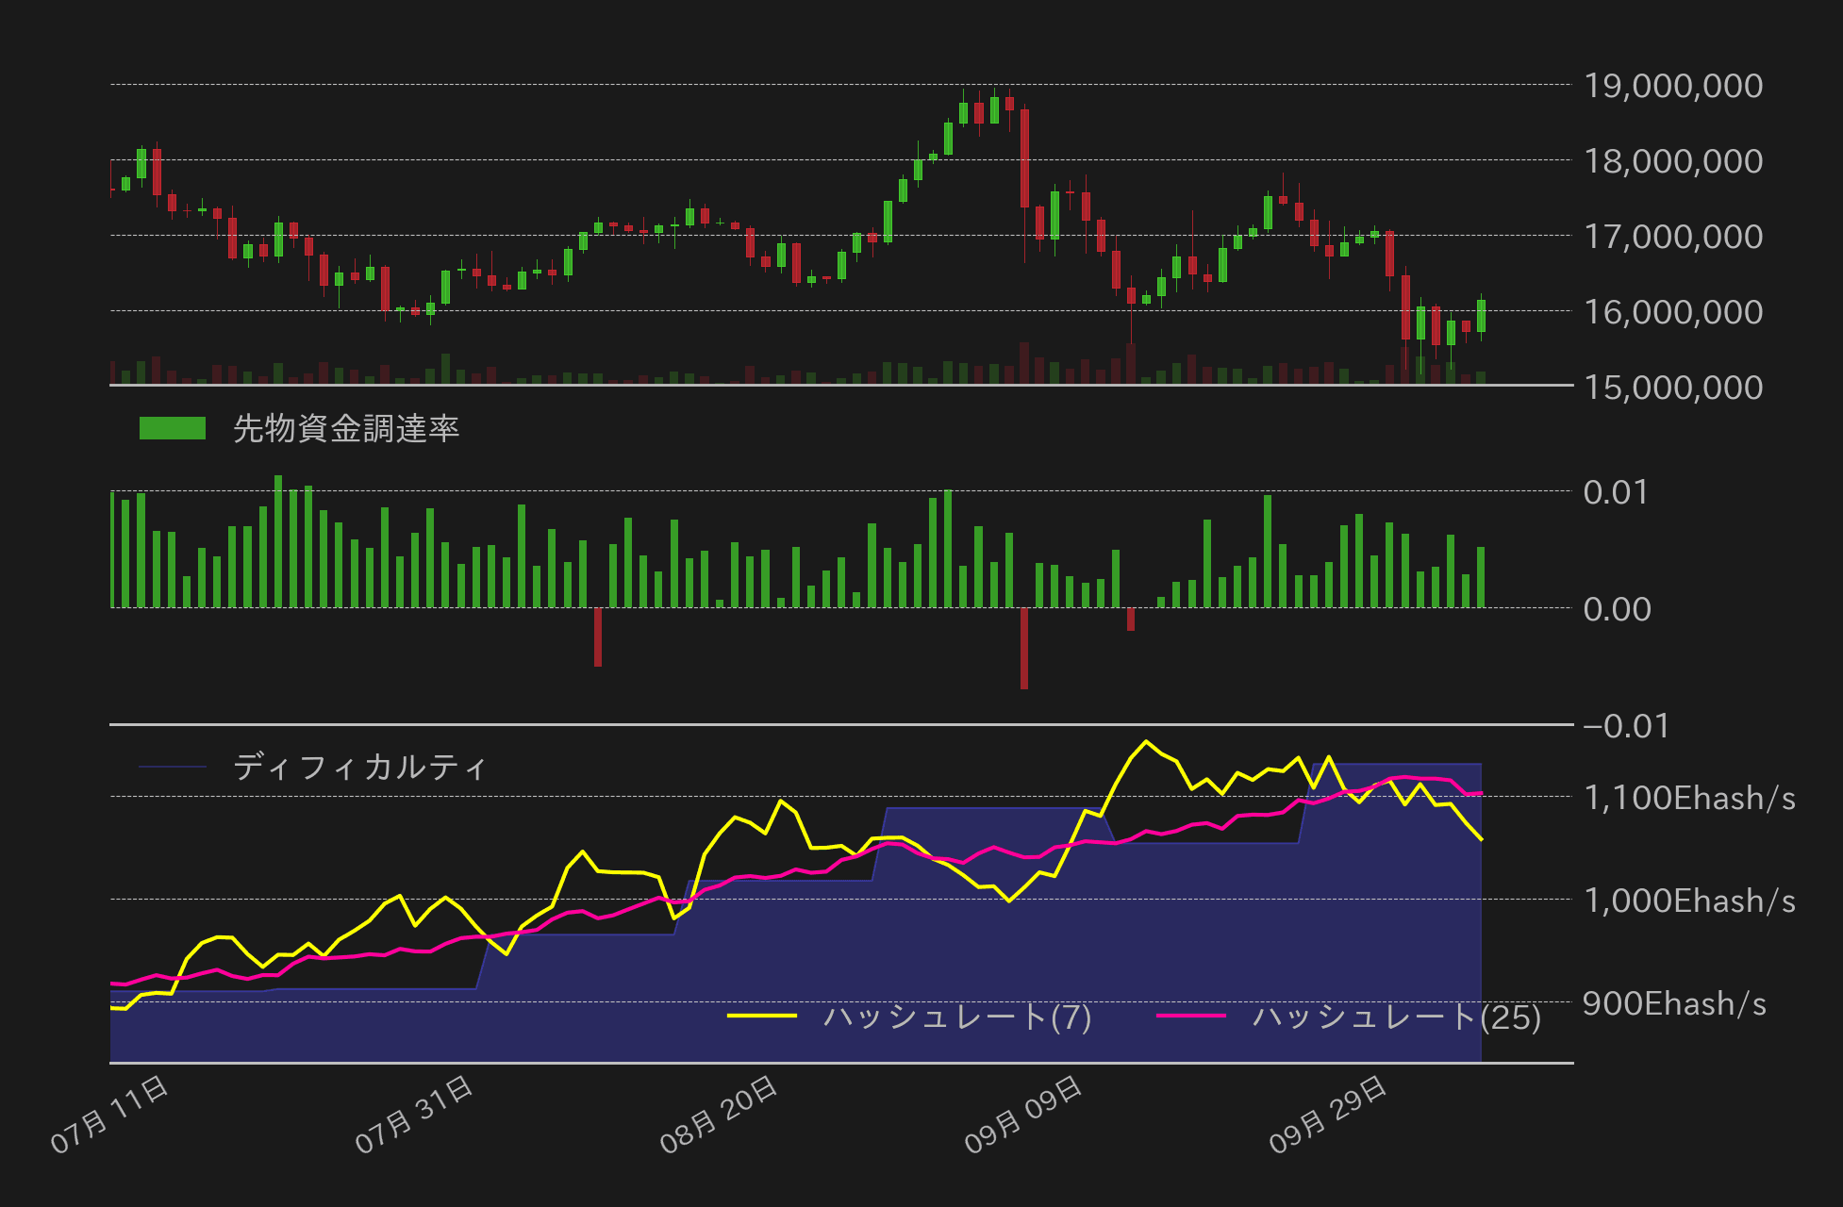Click the deepest red negative funding bar

coord(1023,651)
